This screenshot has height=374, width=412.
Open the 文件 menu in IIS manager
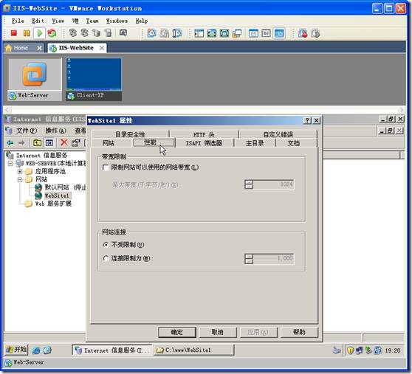(x=27, y=131)
